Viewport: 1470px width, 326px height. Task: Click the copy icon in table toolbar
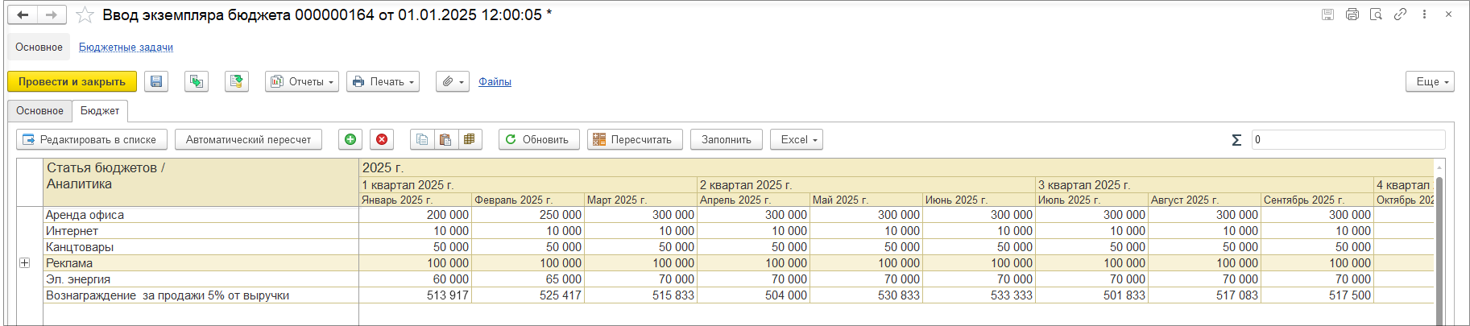[421, 139]
